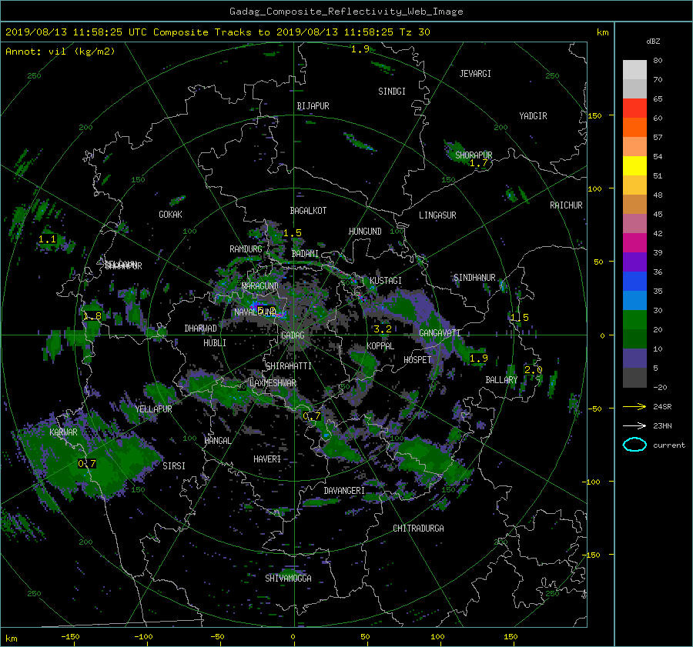Click the SINDHANUR city label
The image size is (693, 647).
(474, 278)
